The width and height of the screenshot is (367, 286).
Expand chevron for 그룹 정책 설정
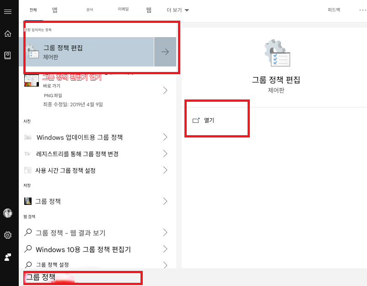click(165, 265)
